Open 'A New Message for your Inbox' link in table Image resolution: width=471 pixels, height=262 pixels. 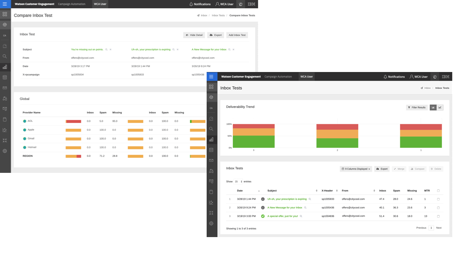tap(285, 207)
